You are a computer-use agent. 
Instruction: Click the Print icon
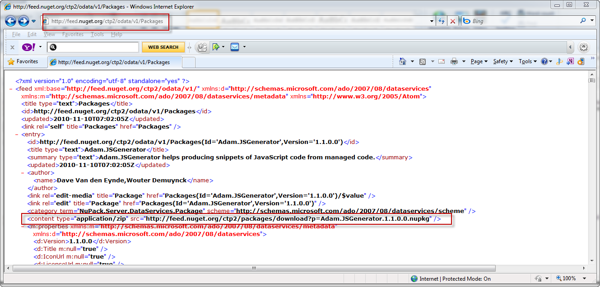[x=454, y=61]
